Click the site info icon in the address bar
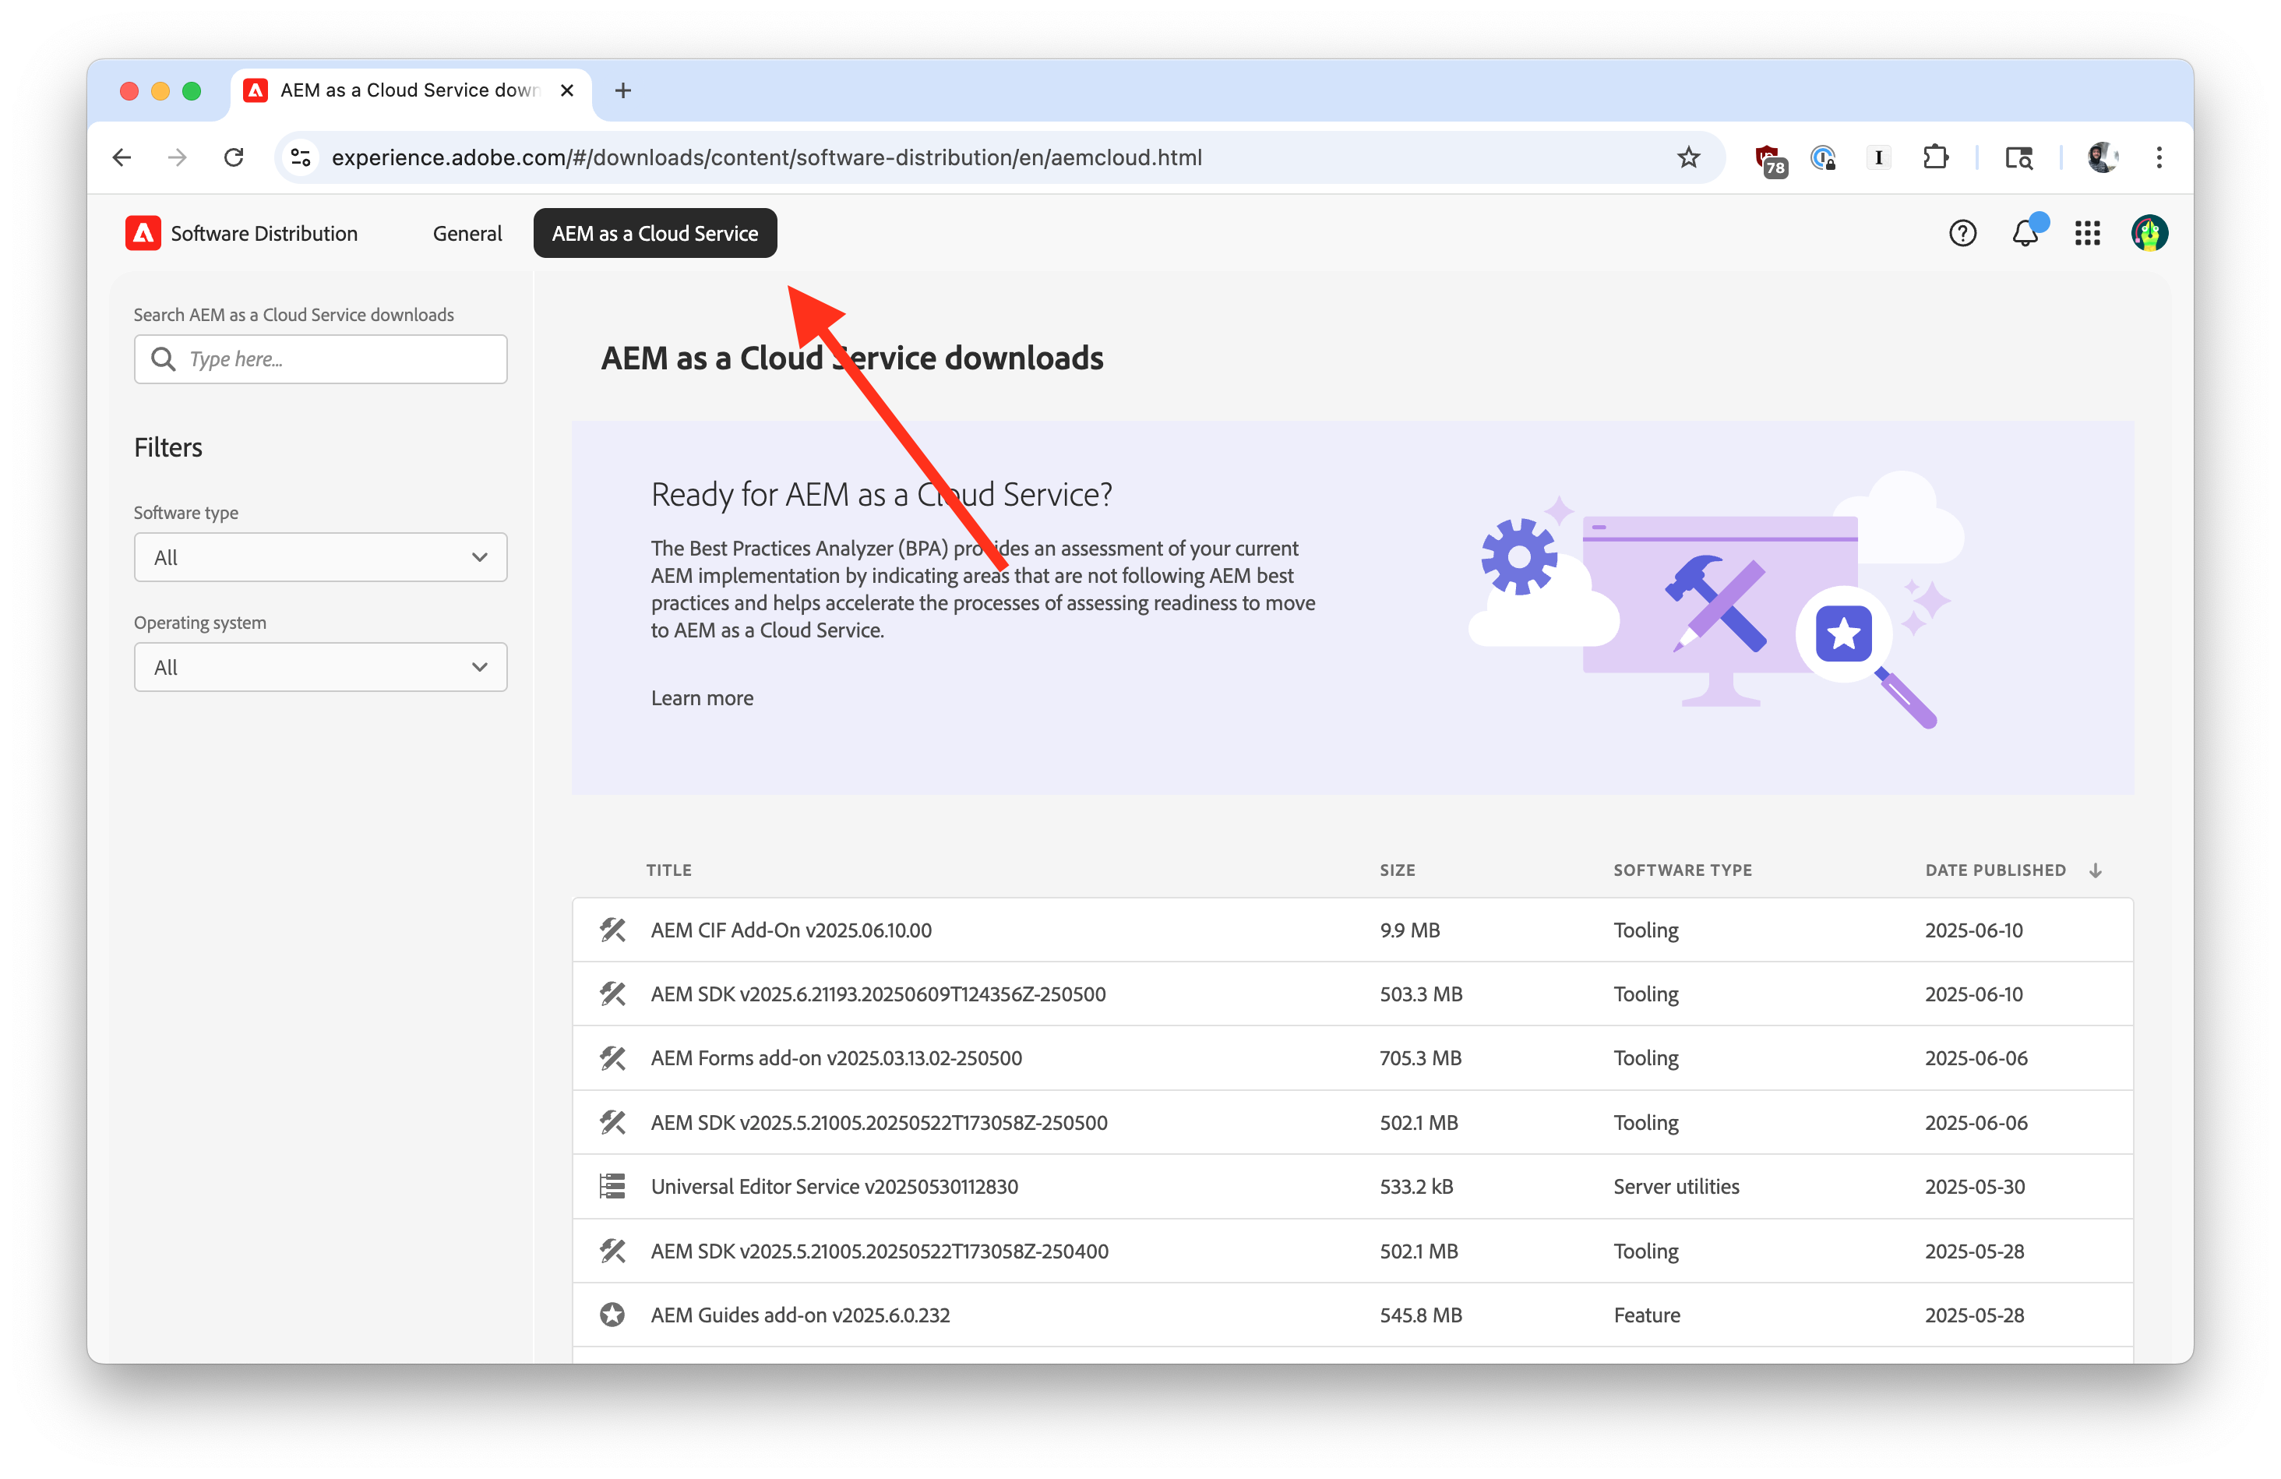The height and width of the screenshot is (1479, 2281). coord(301,157)
